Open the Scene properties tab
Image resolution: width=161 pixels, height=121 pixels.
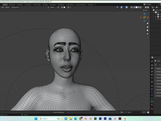(x=152, y=75)
